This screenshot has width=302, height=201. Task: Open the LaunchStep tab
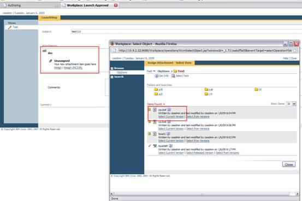click(49, 17)
